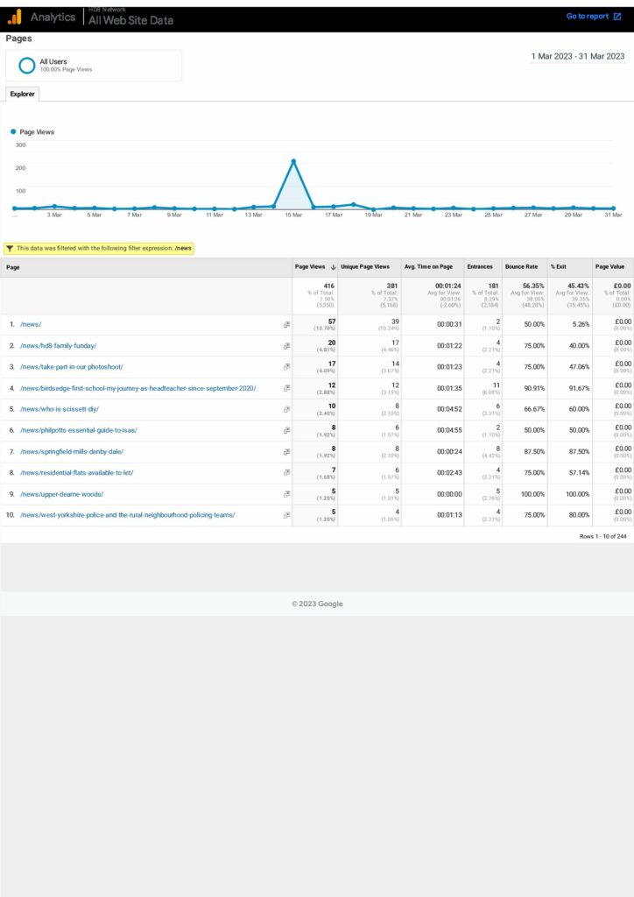This screenshot has width=634, height=897.
Task: Open the /news/take-part-in-our-photoshoot/ page link
Action: tap(71, 367)
